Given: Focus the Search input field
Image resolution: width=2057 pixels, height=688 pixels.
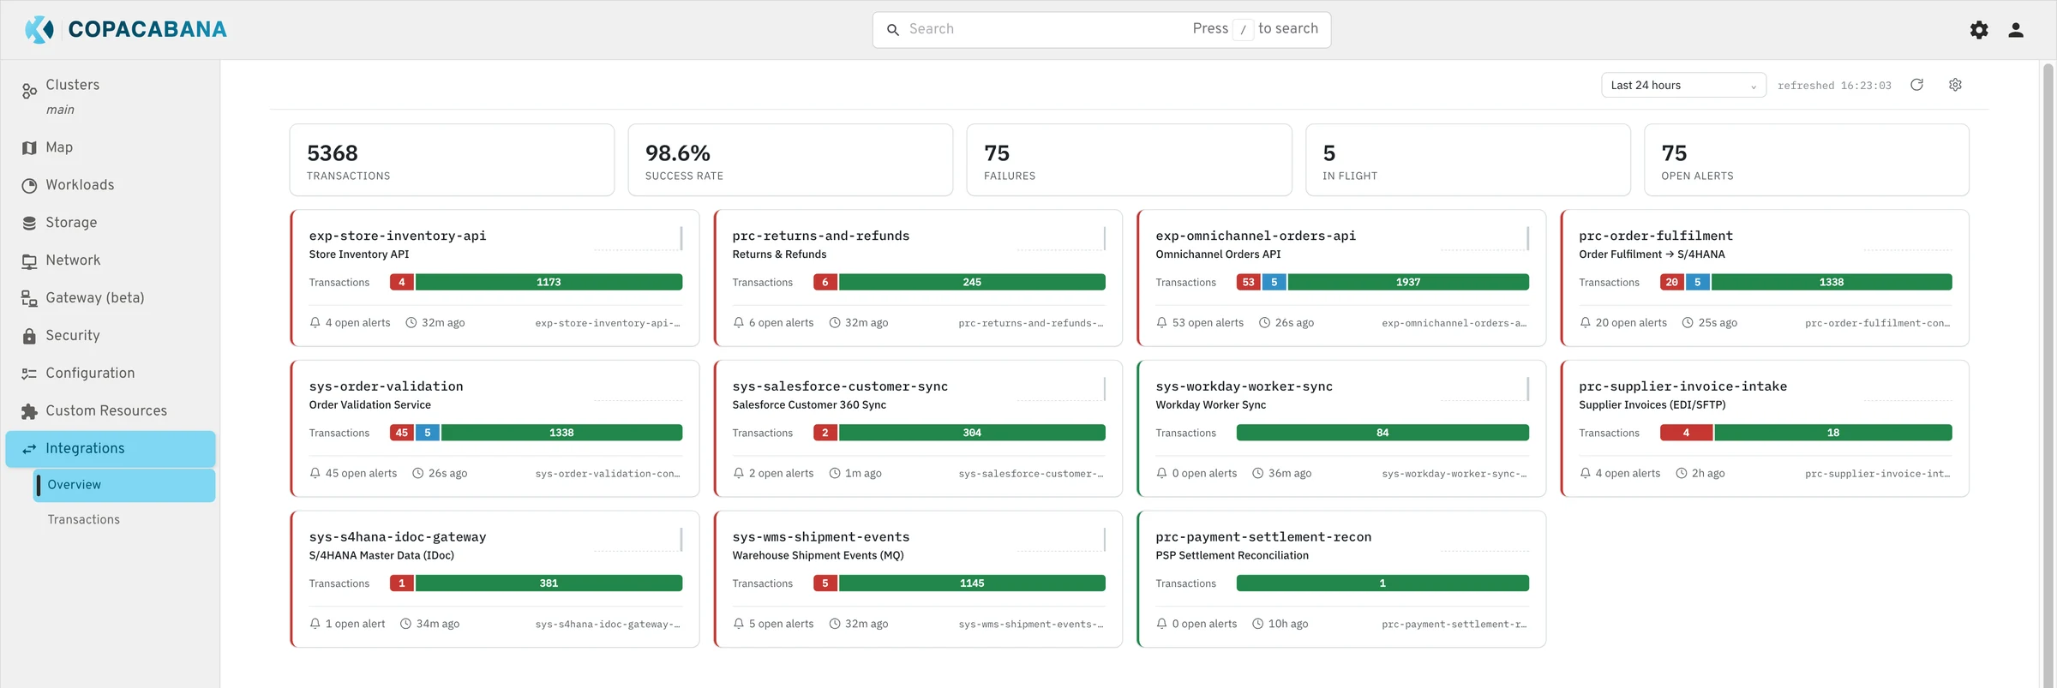Looking at the screenshot, I should tap(1101, 30).
